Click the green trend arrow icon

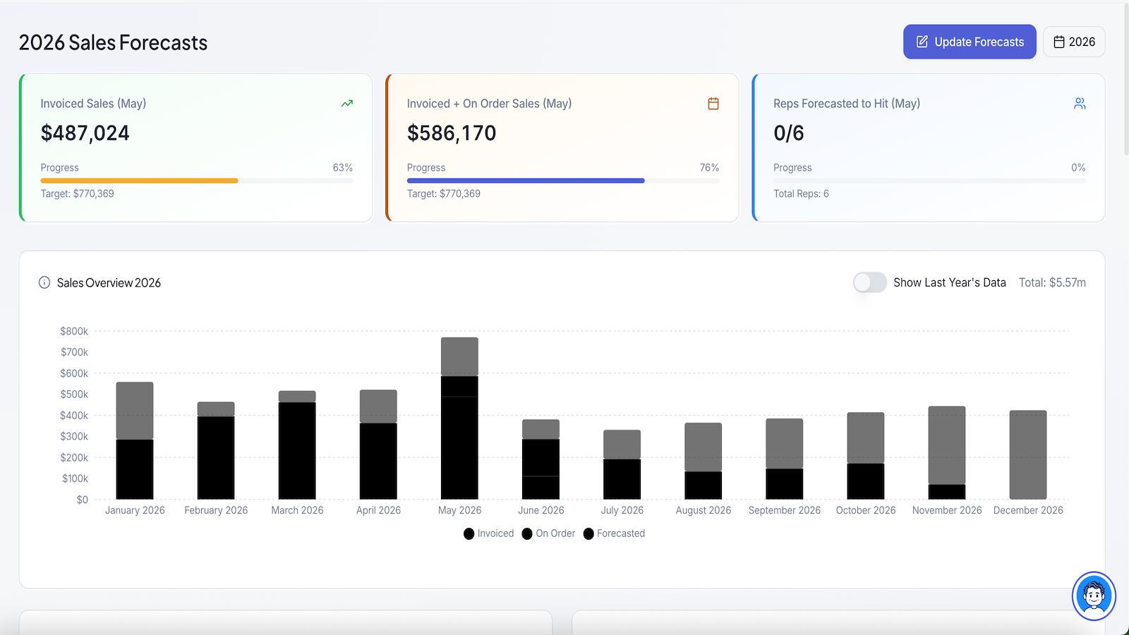coord(347,104)
